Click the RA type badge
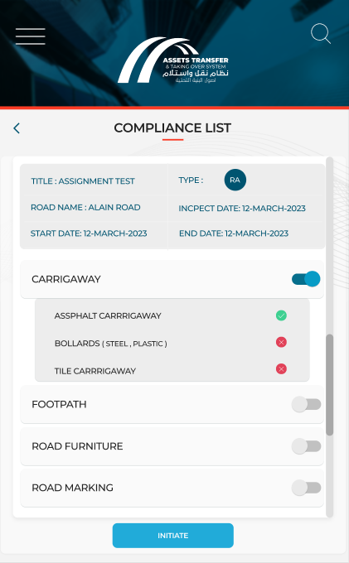This screenshot has height=563, width=349. 235,180
